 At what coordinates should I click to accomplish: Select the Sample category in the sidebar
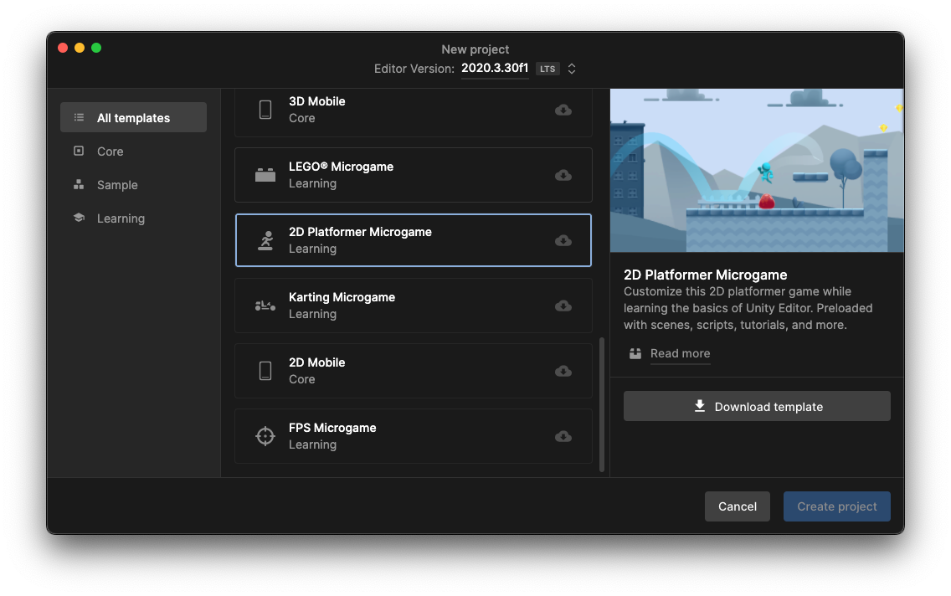pos(117,184)
